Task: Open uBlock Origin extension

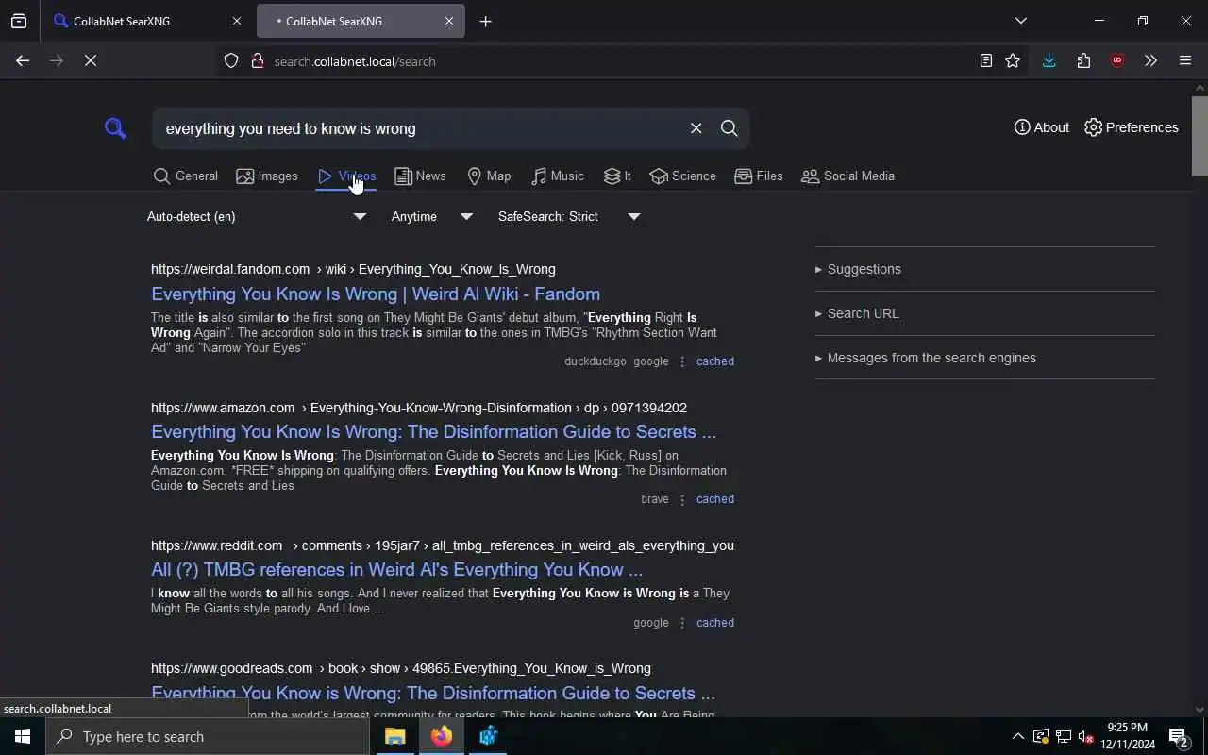Action: pyautogui.click(x=1117, y=60)
